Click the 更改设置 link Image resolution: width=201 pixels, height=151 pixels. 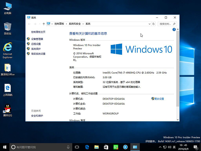159,99
